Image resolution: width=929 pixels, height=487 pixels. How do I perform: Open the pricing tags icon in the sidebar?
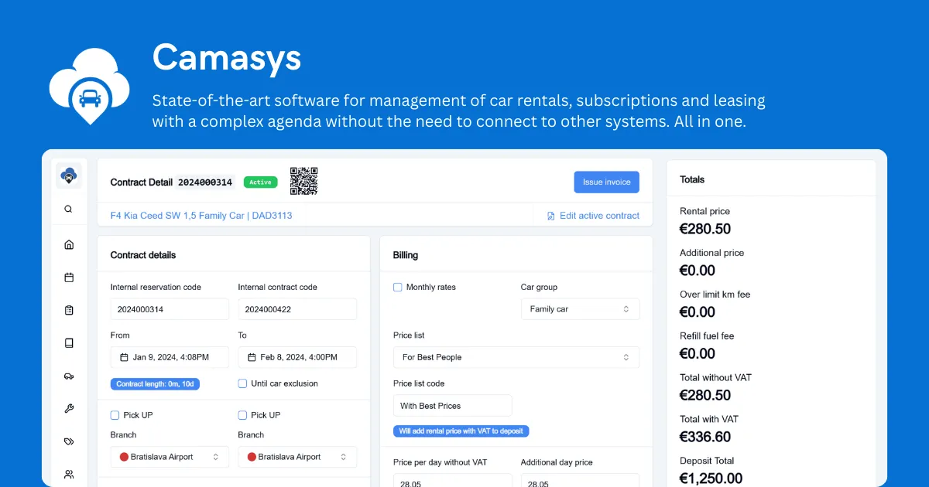tap(69, 441)
